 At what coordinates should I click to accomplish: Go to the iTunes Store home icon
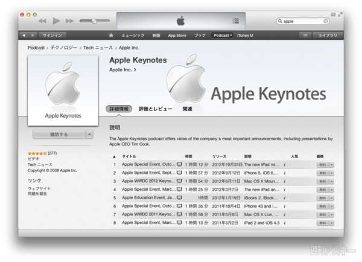coord(111,36)
